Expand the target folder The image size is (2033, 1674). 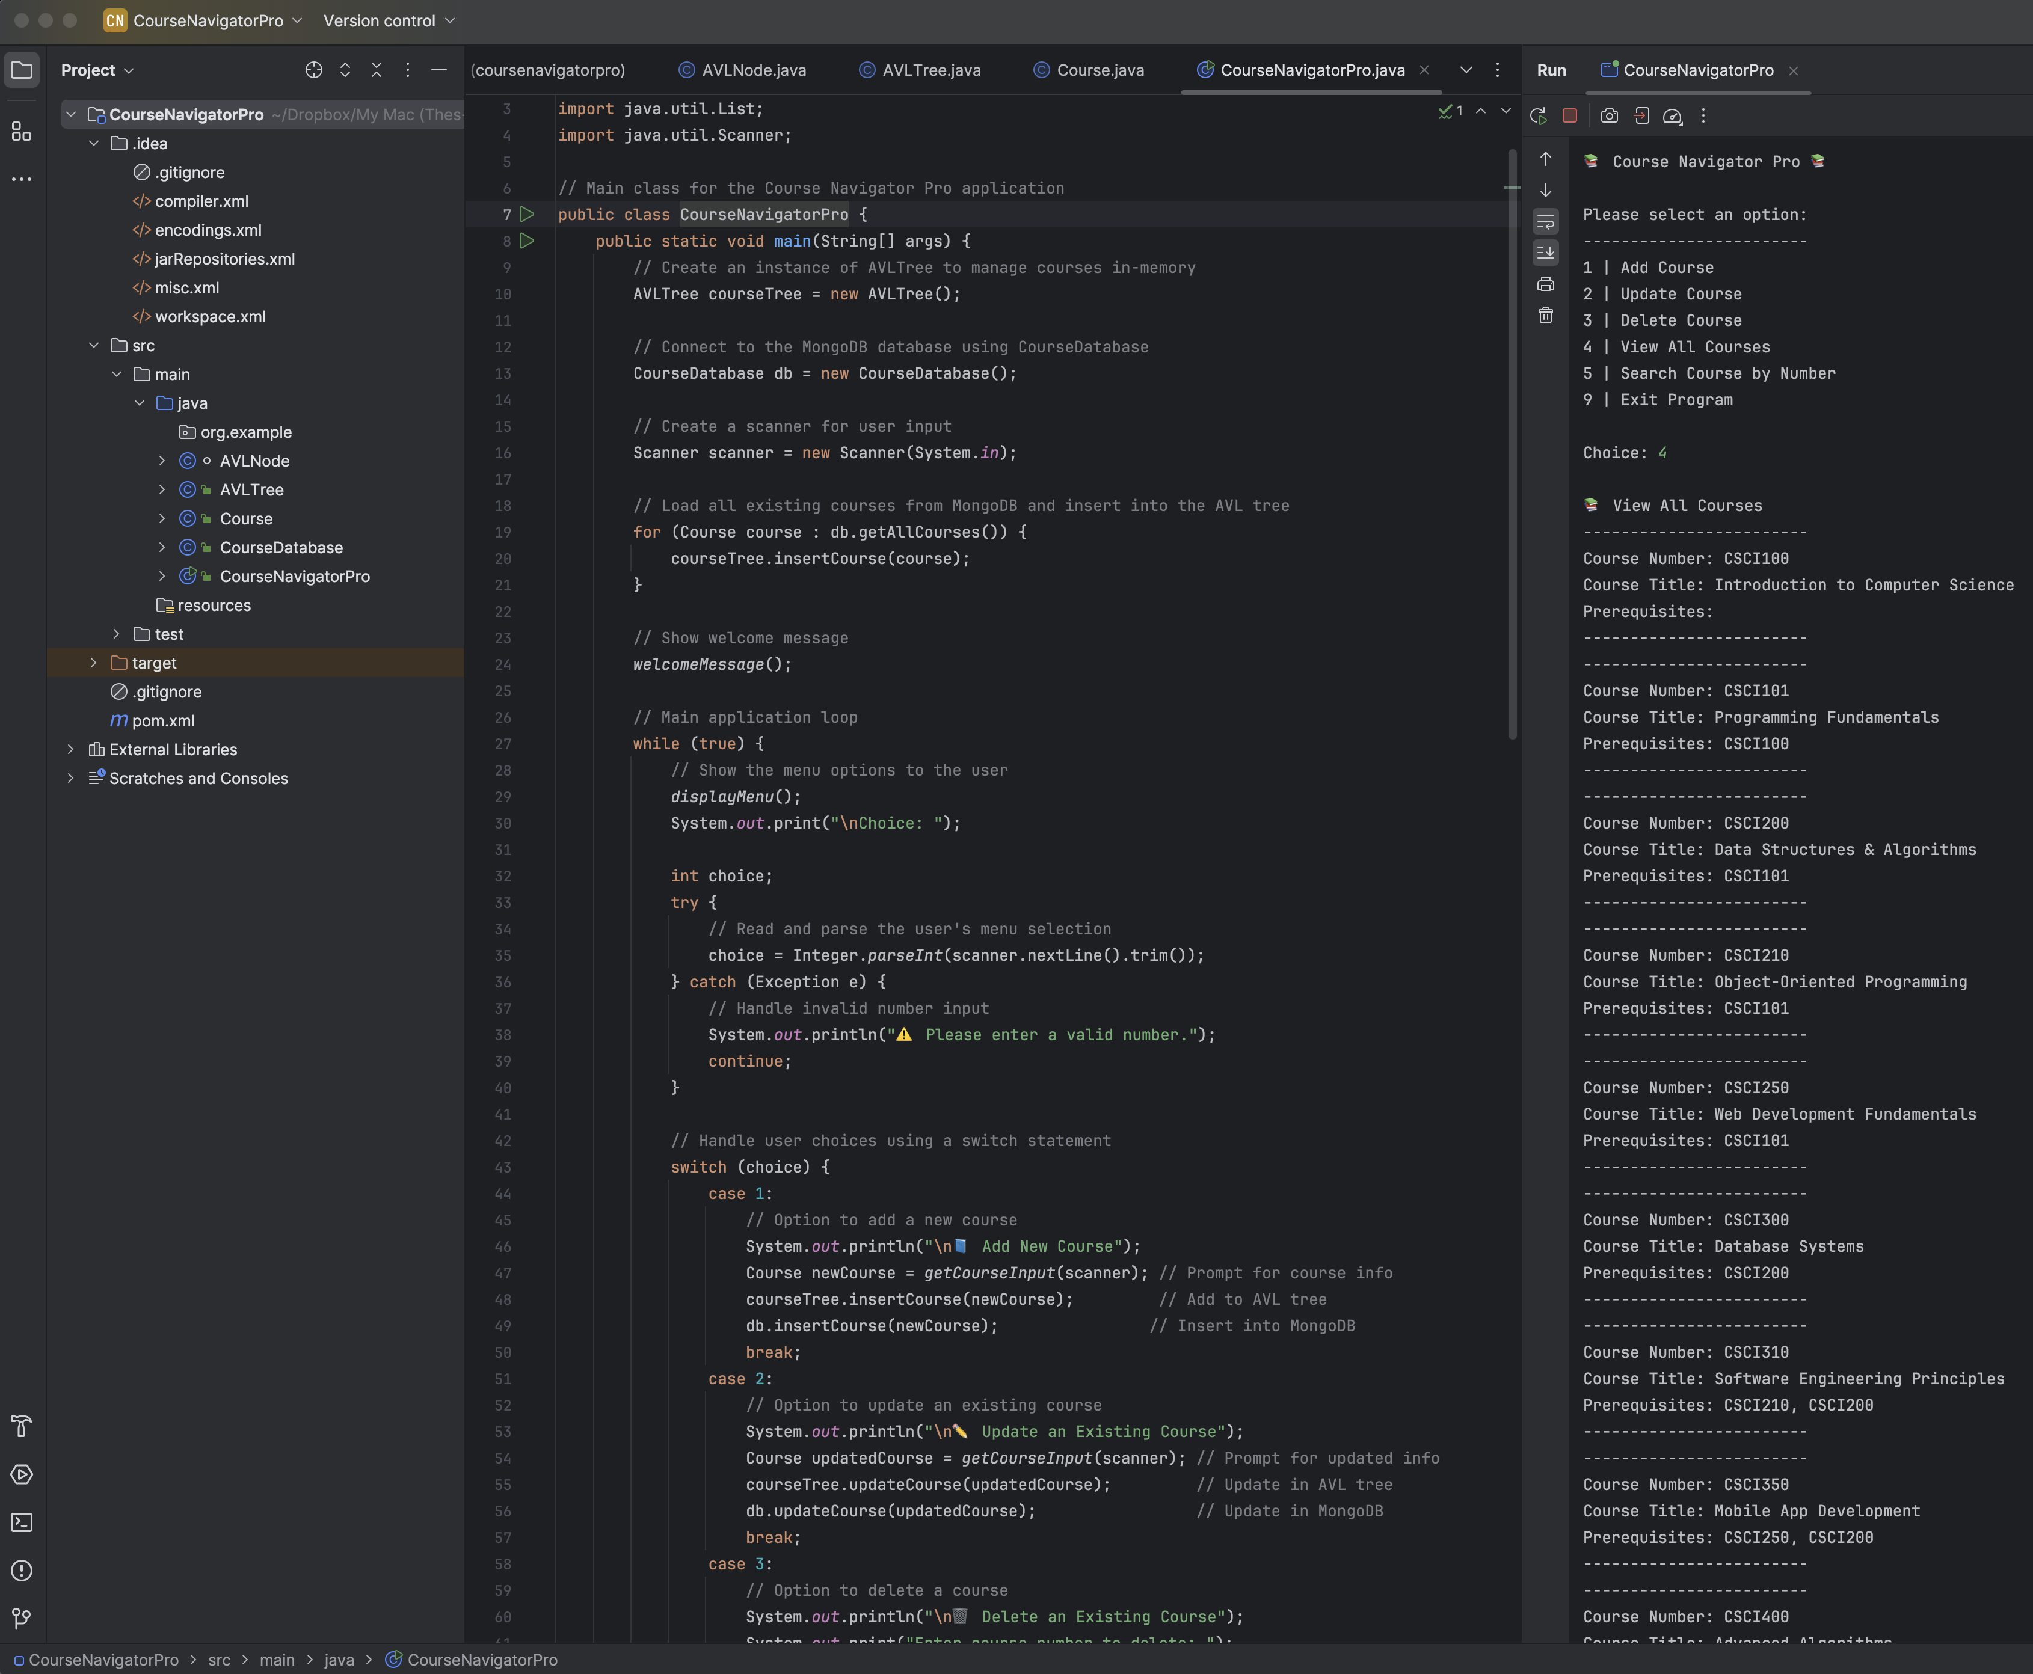coord(94,663)
